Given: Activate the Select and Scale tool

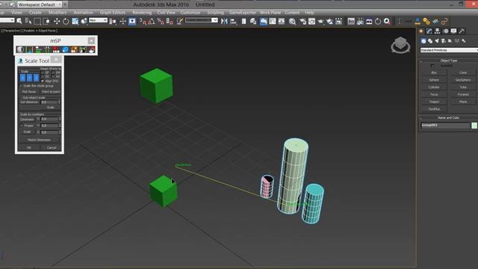Looking at the screenshot, I should 75,22.
